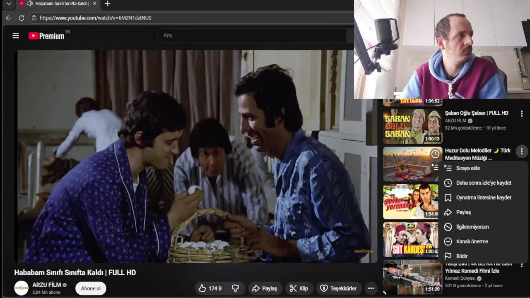
Task: Focus the Ara search box
Action: (x=253, y=36)
